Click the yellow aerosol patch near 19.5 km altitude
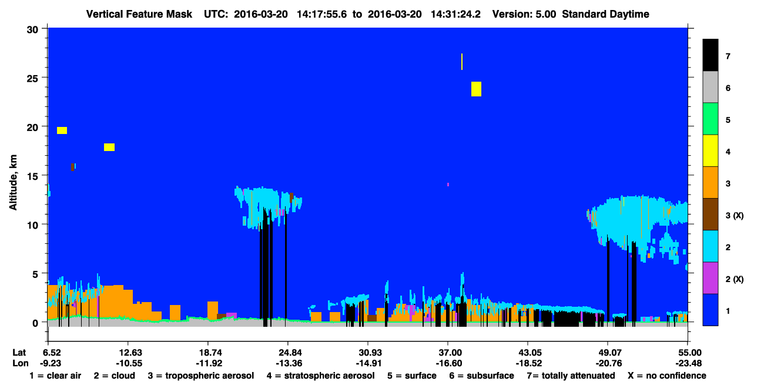This screenshot has height=392, width=764. [62, 130]
